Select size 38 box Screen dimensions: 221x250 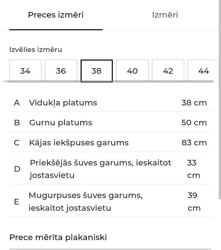click(97, 71)
